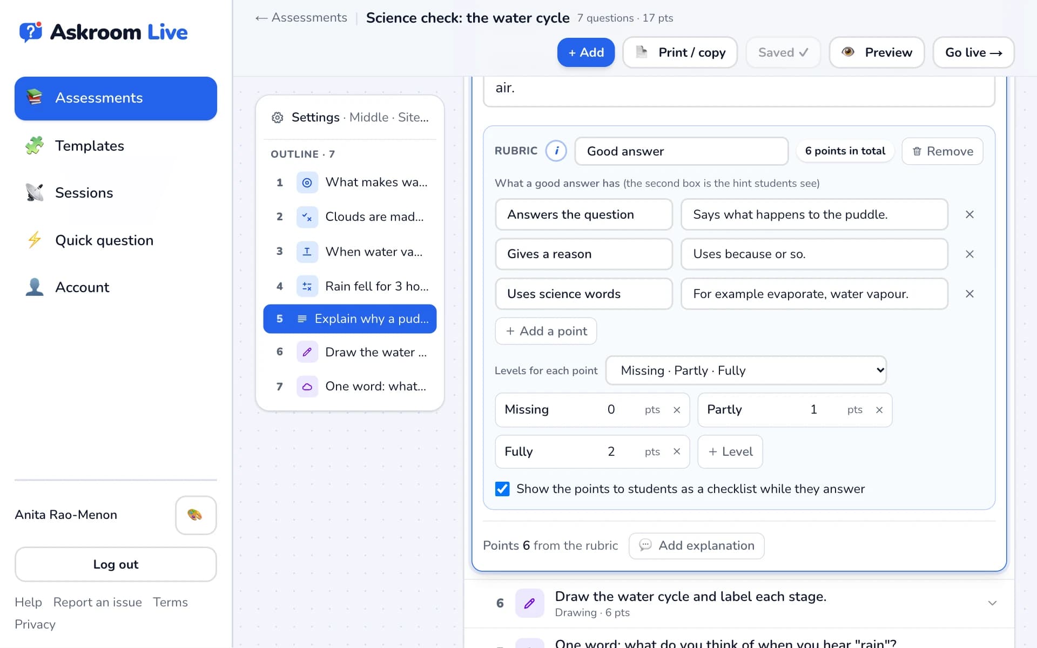This screenshot has height=648, width=1037.
Task: Expand question 6 with the chevron
Action: click(x=992, y=603)
